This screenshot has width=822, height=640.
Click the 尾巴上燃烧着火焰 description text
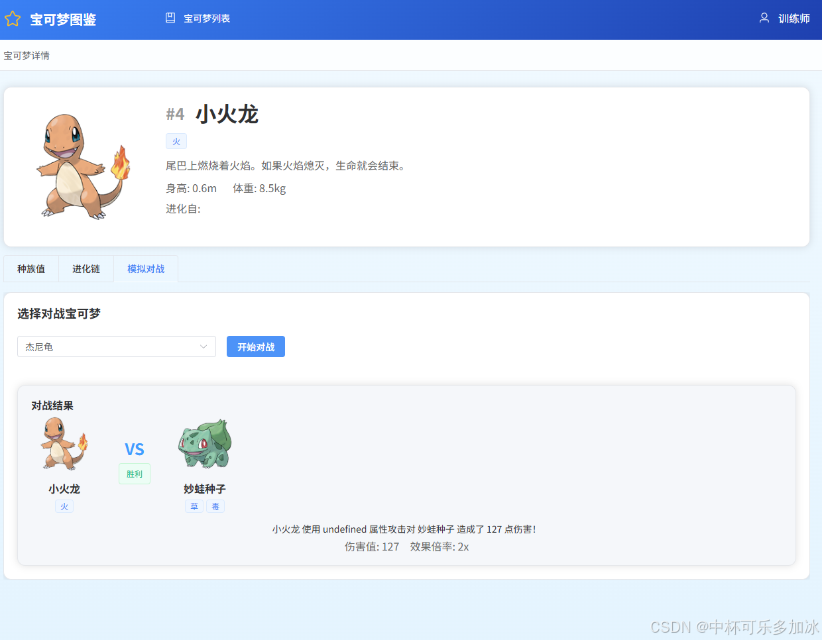click(x=286, y=166)
